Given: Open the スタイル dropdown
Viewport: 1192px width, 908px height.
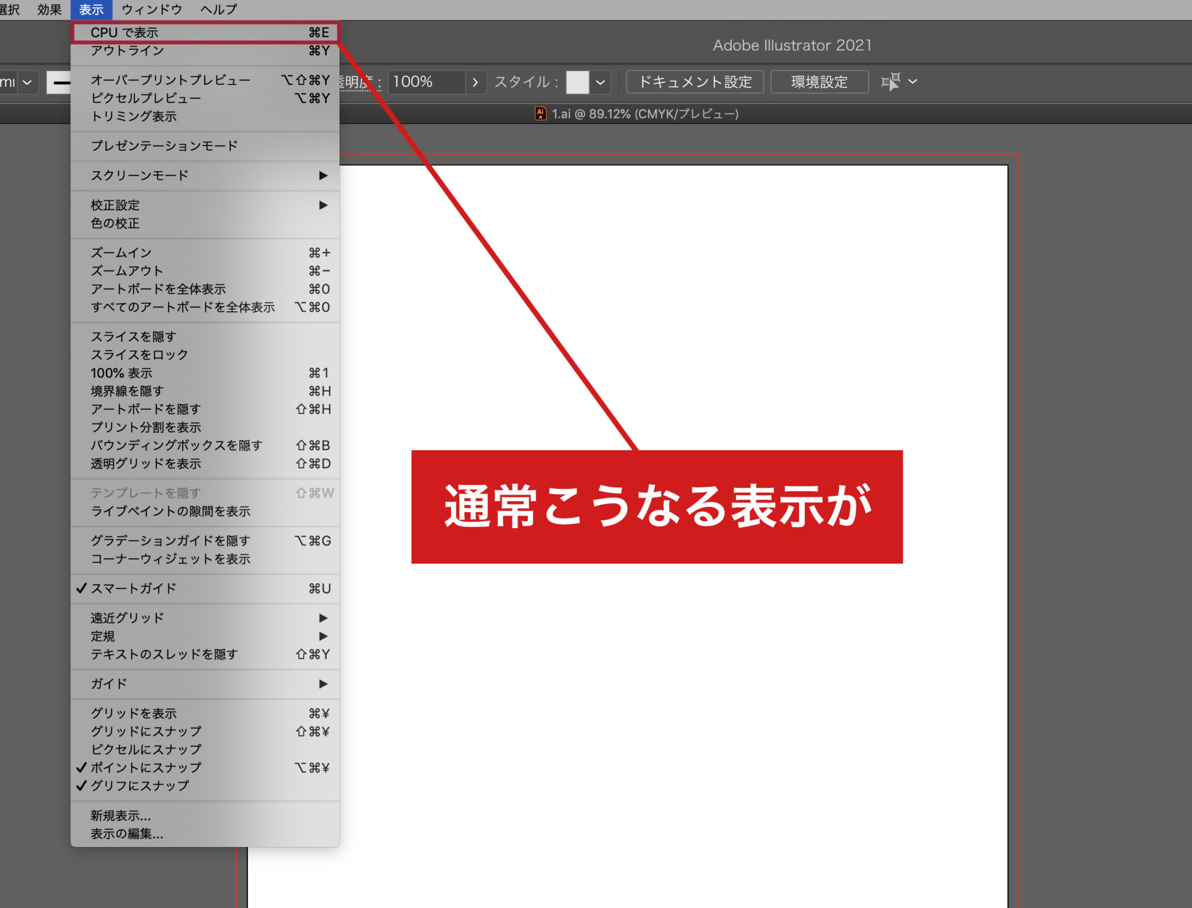Looking at the screenshot, I should pyautogui.click(x=602, y=81).
